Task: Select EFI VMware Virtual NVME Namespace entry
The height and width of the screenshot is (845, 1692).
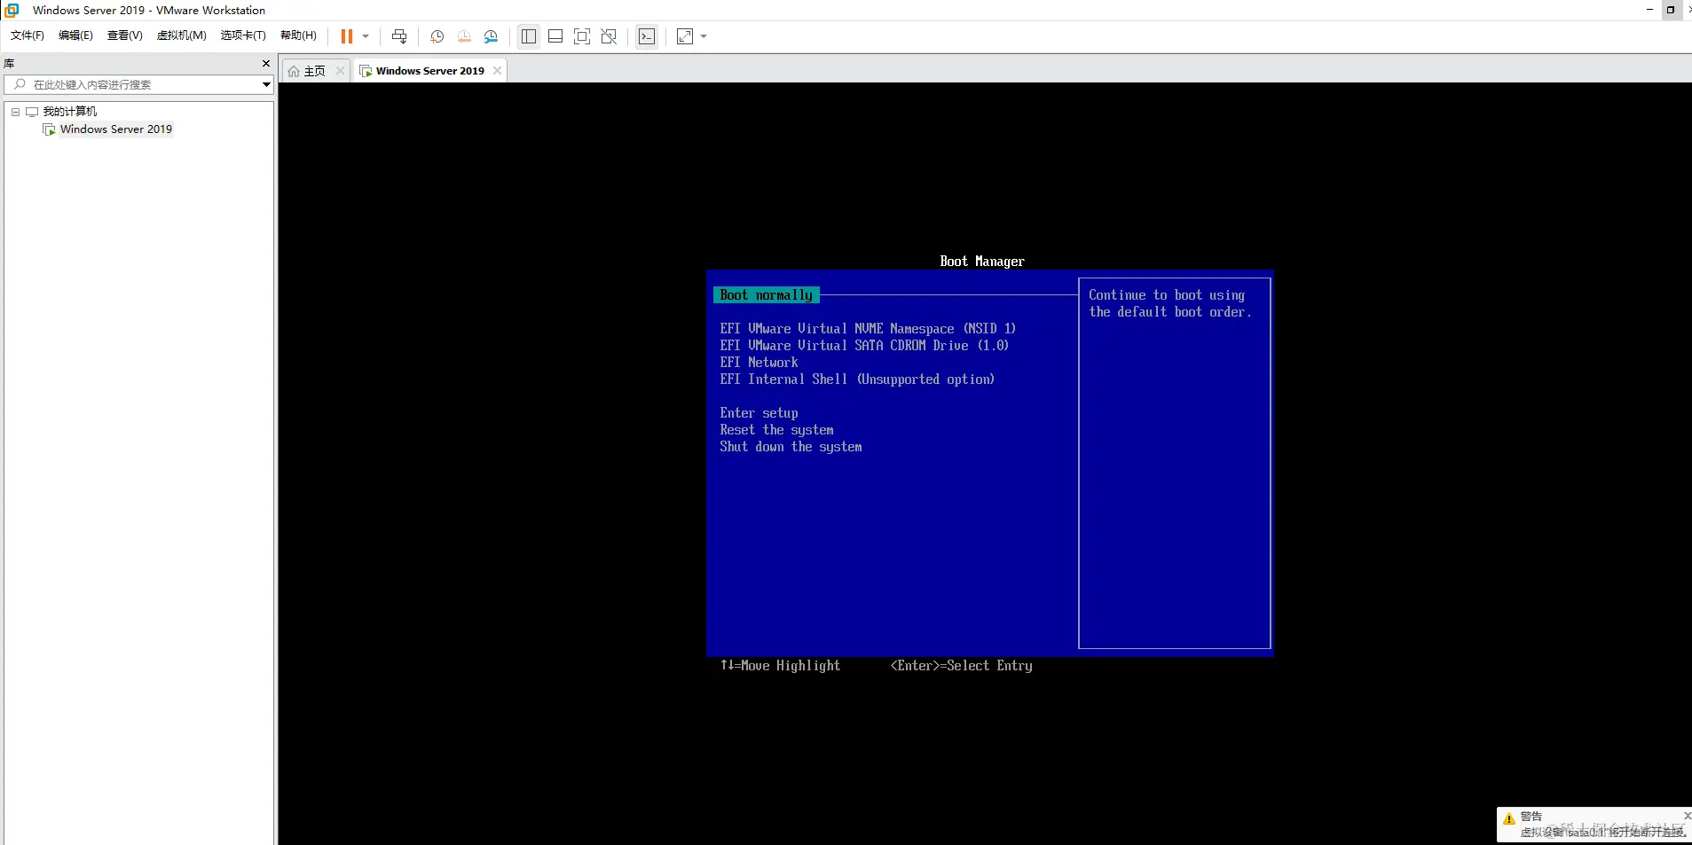Action: [x=868, y=329]
